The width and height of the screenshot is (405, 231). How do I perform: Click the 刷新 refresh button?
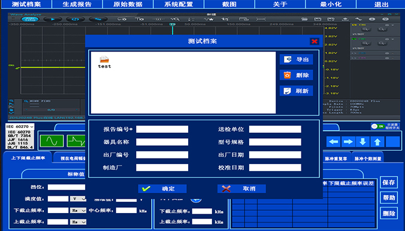coord(296,91)
